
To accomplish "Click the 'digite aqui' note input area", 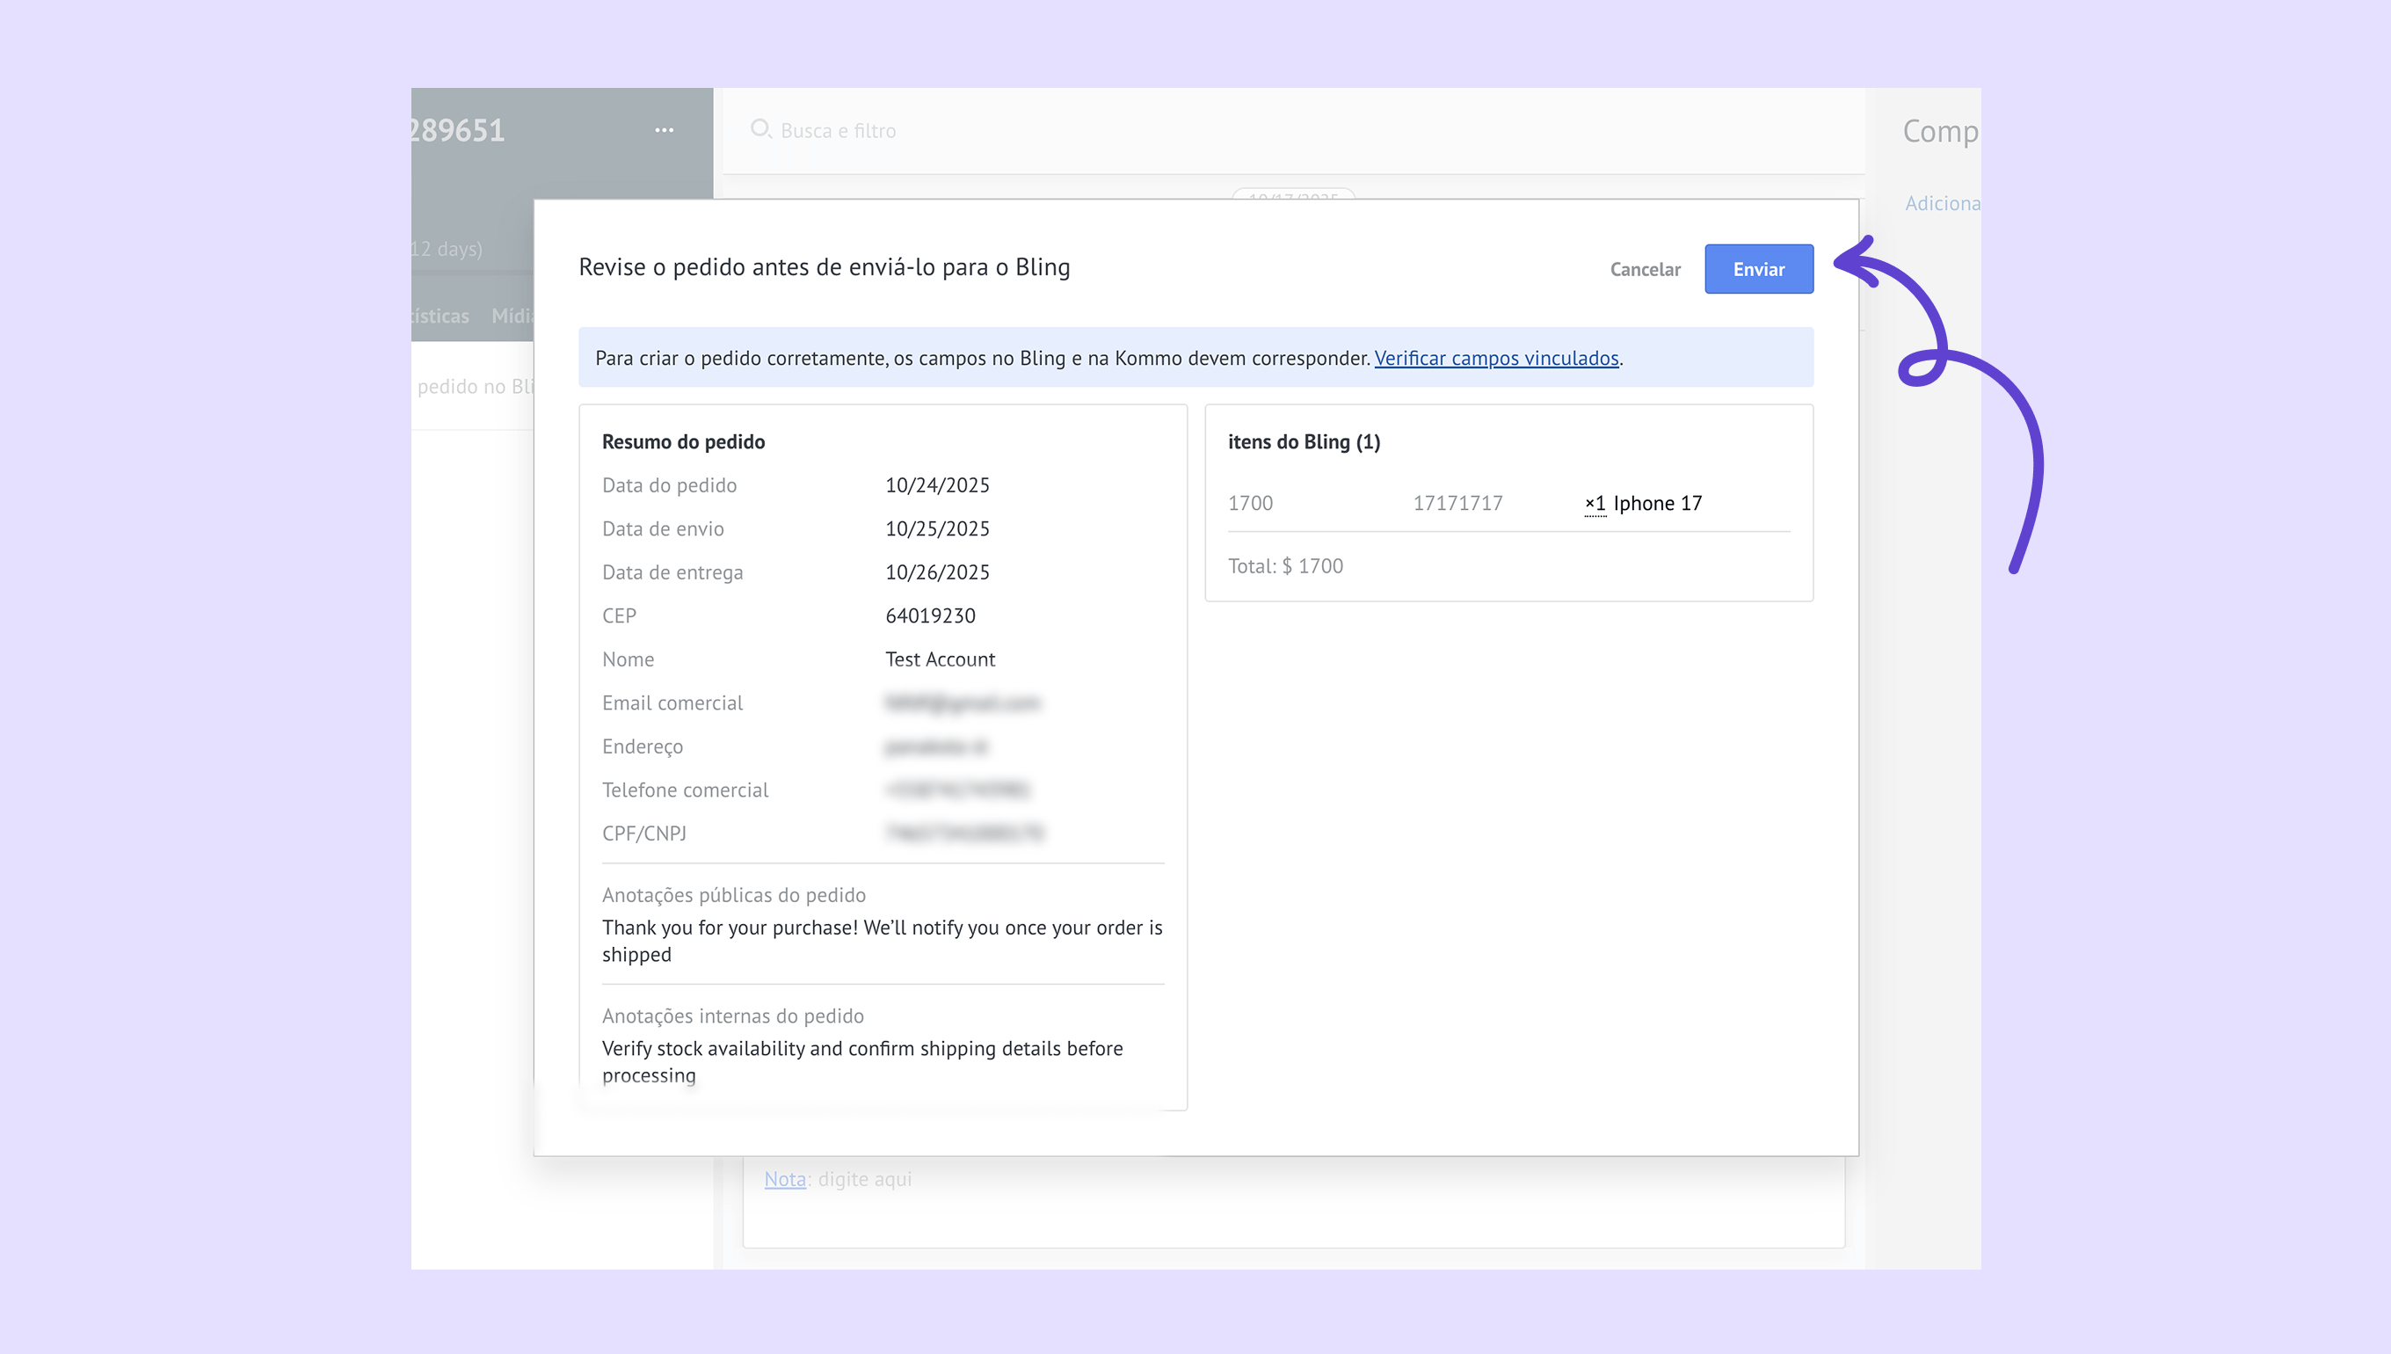I will click(865, 1179).
